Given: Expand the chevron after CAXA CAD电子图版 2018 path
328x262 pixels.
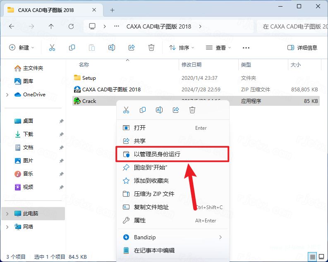Looking at the screenshot, I should pyautogui.click(x=200, y=26).
